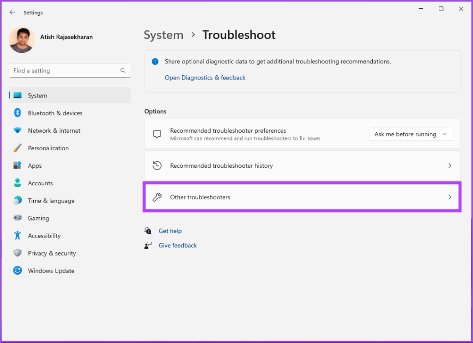473x343 pixels.
Task: Open Diagnostics & feedback link
Action: (x=205, y=78)
